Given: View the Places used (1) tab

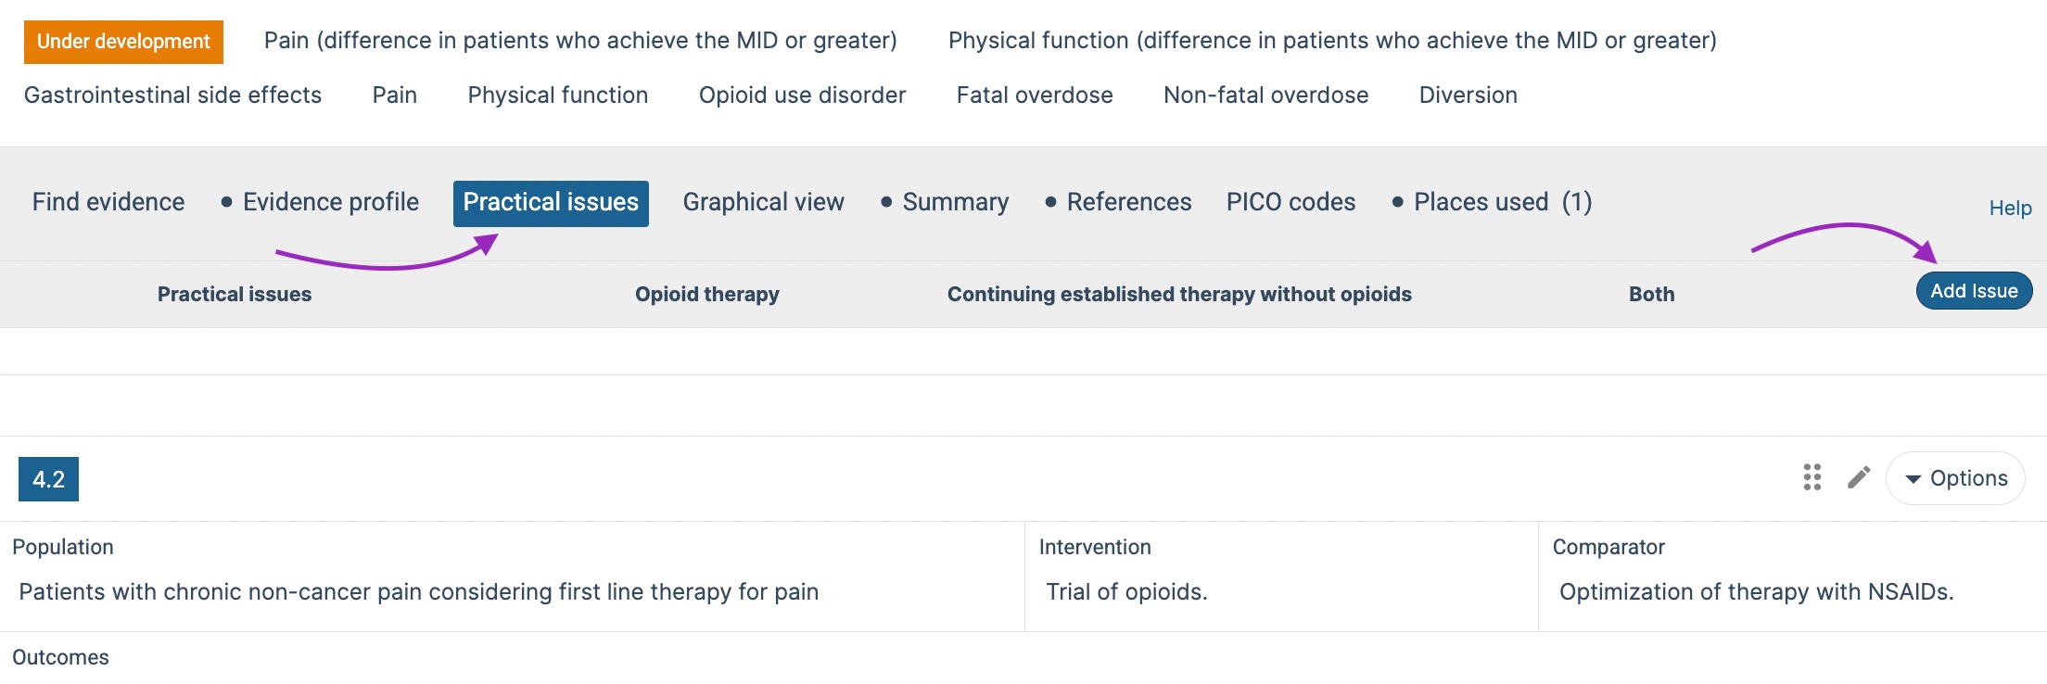Looking at the screenshot, I should 1492,202.
